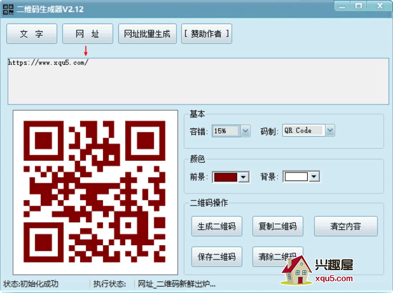Expand the 码制 code type dropdown arrow
The image size is (393, 293).
(x=330, y=130)
